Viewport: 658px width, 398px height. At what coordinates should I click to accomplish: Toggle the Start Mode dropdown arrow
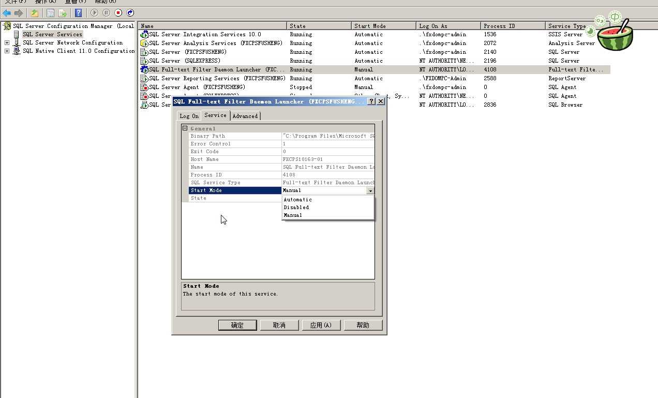point(370,191)
